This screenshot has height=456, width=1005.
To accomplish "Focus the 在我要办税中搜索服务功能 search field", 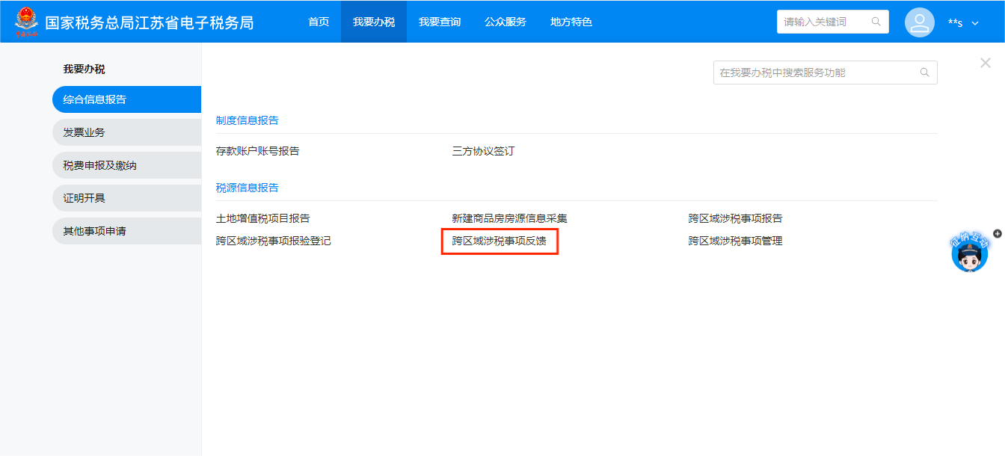I will pyautogui.click(x=815, y=73).
